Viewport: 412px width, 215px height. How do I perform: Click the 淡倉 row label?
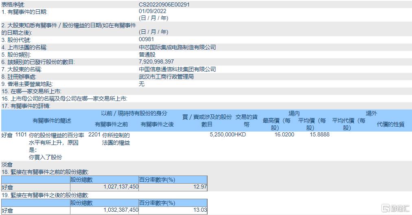tap(7, 165)
